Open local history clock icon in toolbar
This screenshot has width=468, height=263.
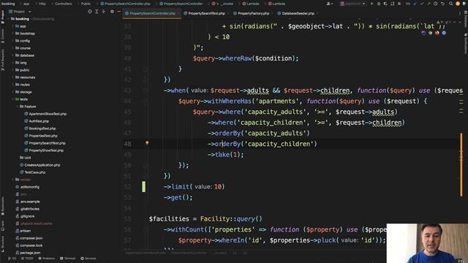(436, 4)
